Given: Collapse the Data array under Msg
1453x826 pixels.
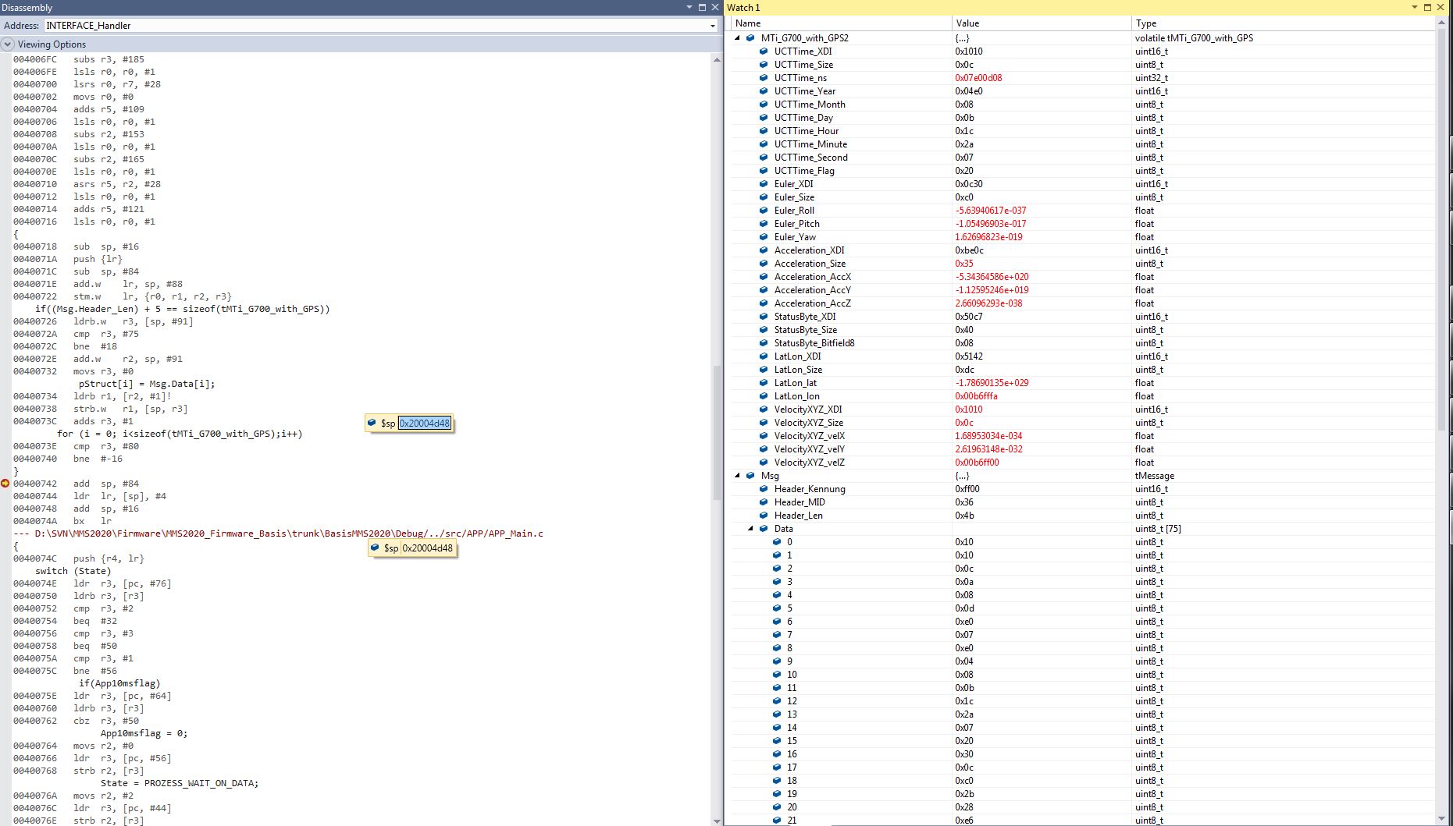Looking at the screenshot, I should tap(751, 529).
